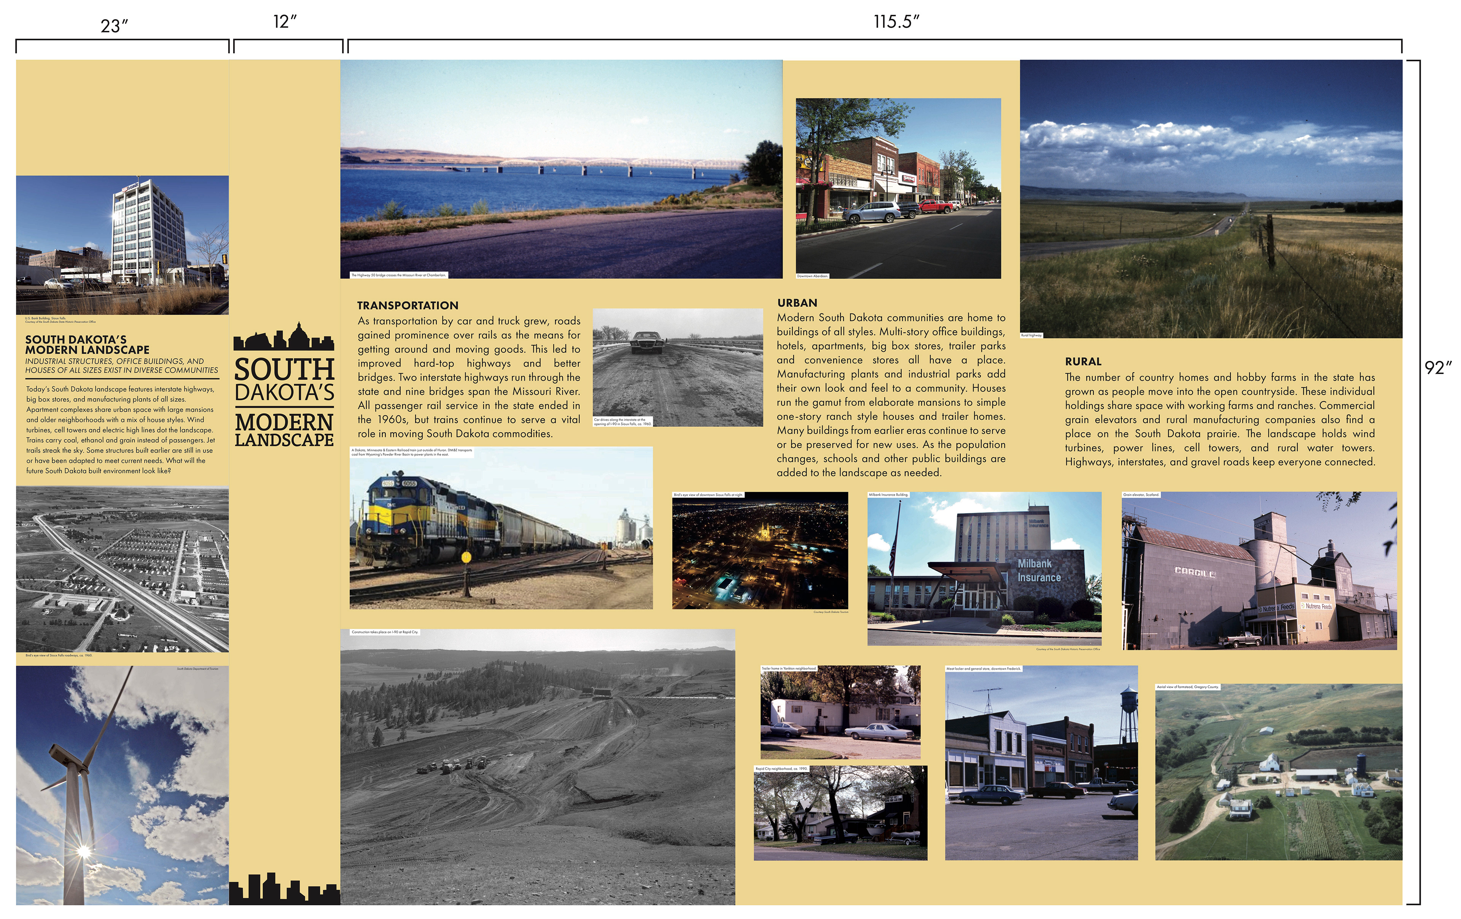Click caption "Aerial view of farmstead, Gregory County"
Screen dimensions: 1461x919
pos(1187,686)
